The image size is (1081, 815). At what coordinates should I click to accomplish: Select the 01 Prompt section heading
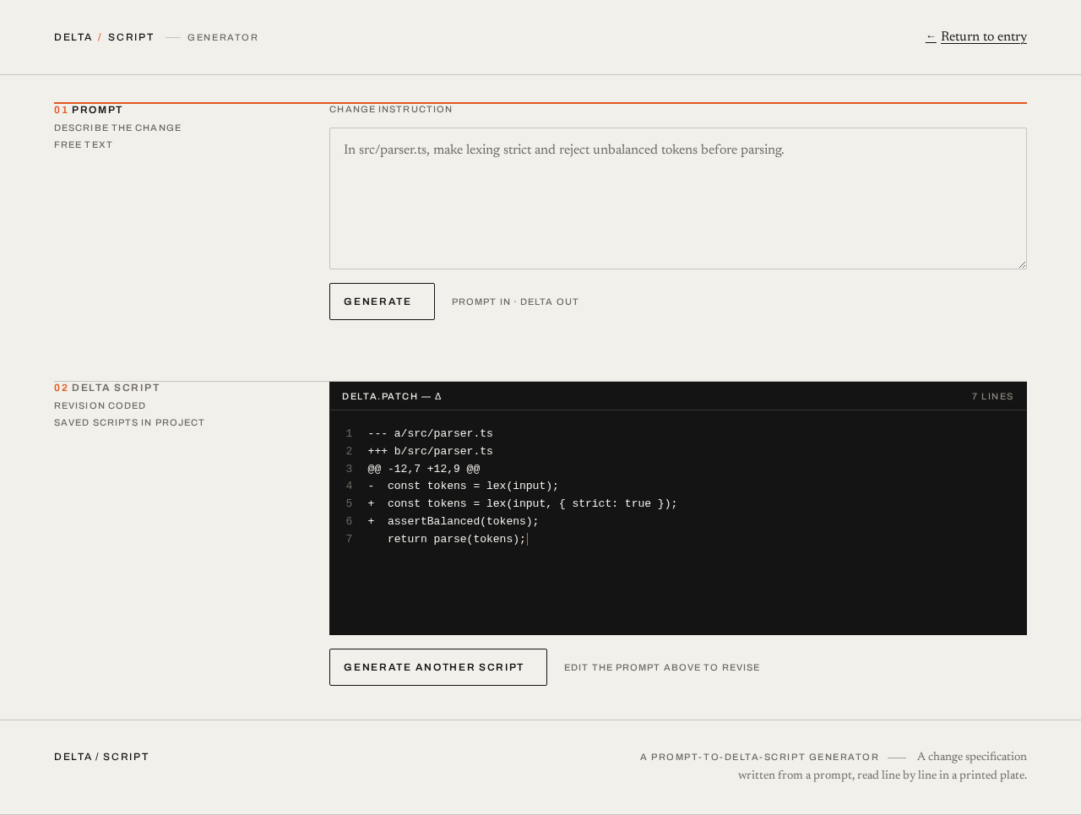(x=89, y=110)
